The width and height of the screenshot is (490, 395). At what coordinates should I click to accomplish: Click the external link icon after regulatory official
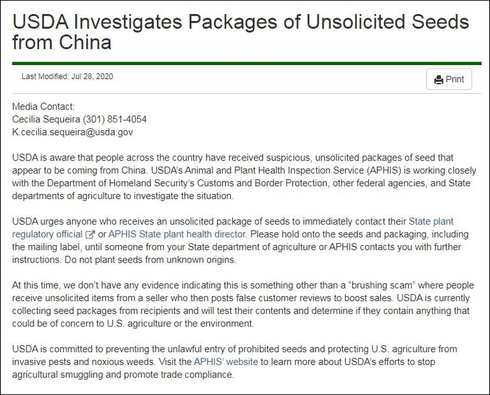click(90, 235)
